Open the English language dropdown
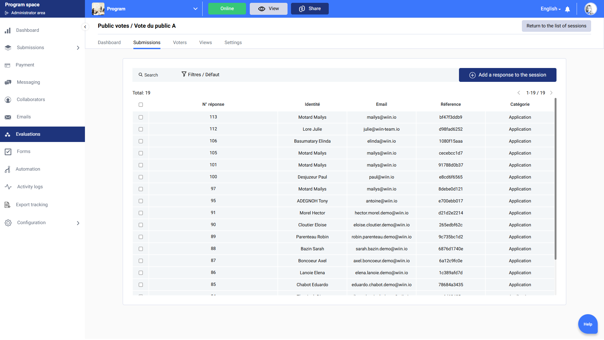This screenshot has height=340, width=604. [551, 9]
